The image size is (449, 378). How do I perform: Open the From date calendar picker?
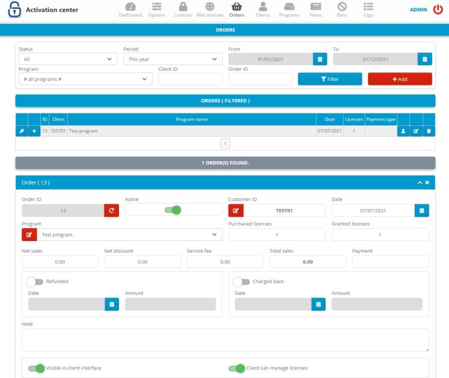[320, 59]
